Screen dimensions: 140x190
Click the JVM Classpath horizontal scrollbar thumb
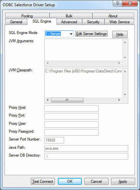pos(67,100)
